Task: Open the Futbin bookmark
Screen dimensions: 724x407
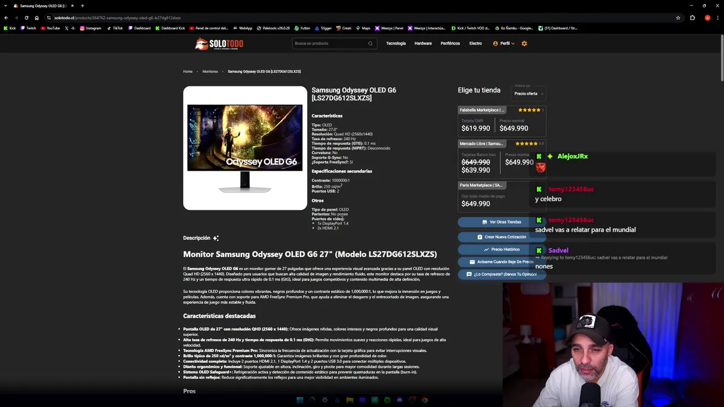Action: click(302, 28)
